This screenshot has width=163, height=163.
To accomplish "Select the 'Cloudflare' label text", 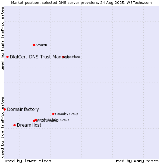I will click(73, 57).
